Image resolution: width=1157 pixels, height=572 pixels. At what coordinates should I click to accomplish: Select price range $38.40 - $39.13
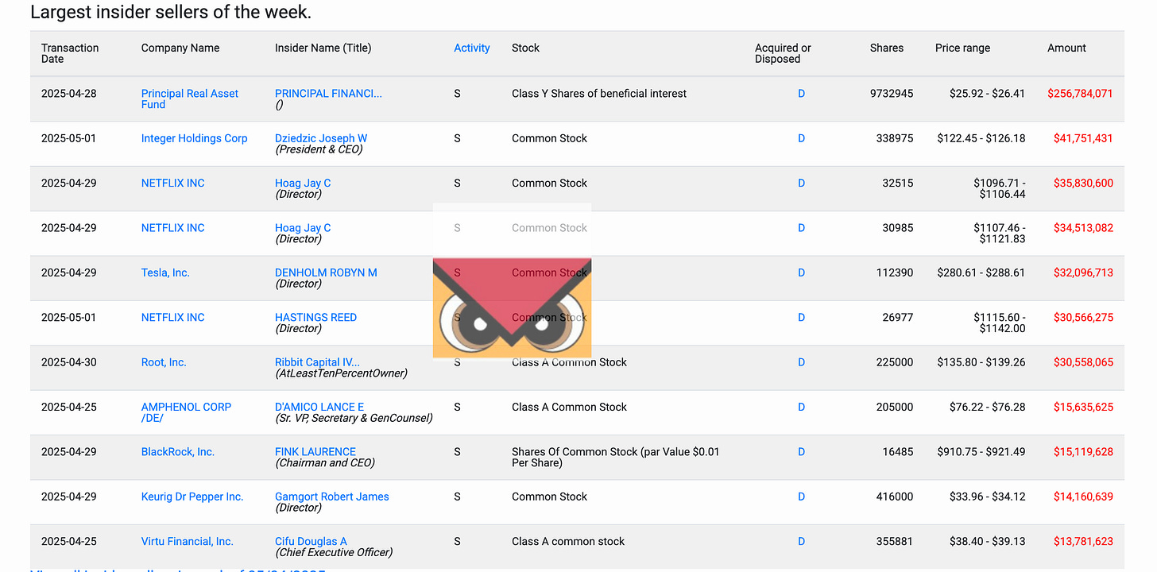(x=988, y=542)
